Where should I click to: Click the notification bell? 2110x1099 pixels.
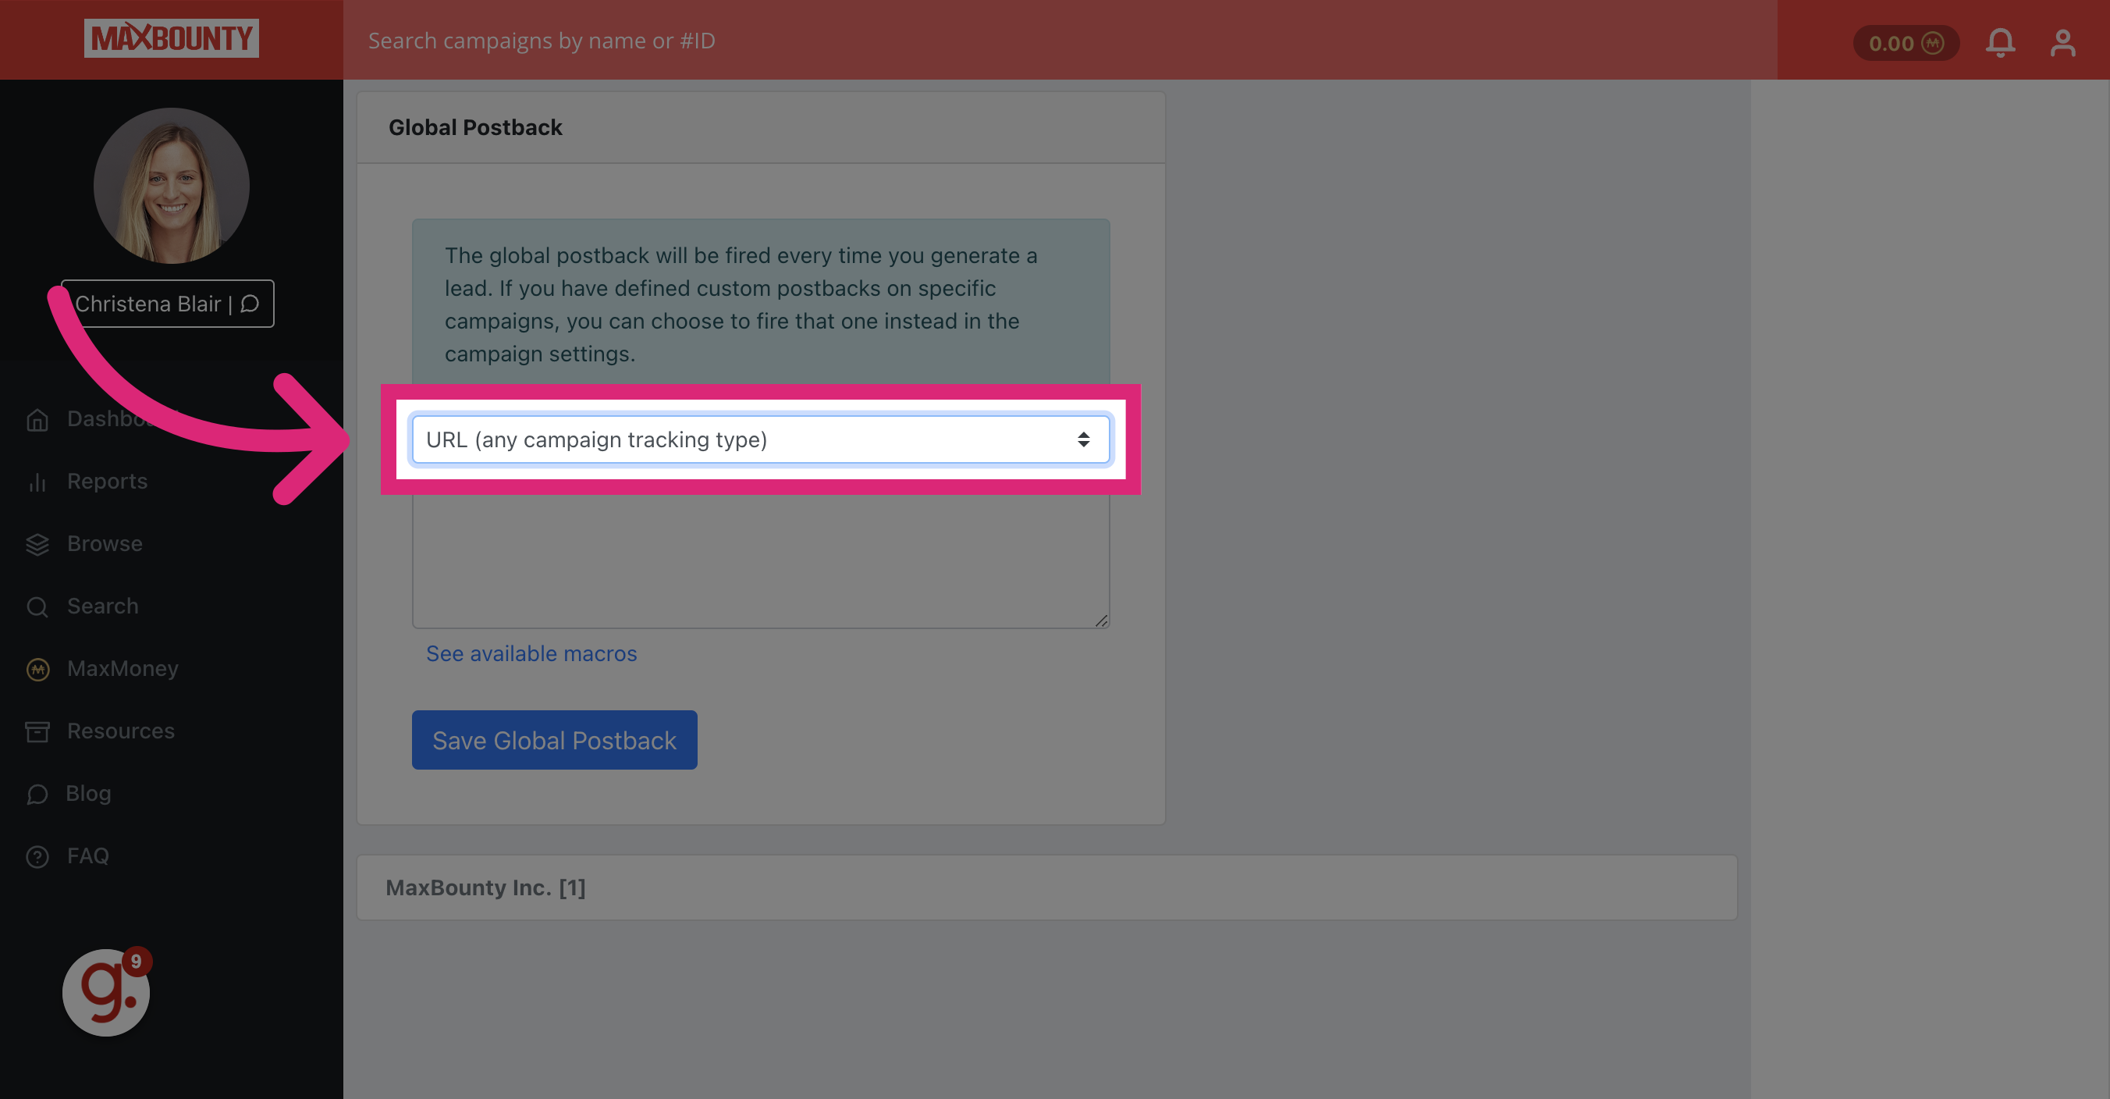(x=1999, y=42)
